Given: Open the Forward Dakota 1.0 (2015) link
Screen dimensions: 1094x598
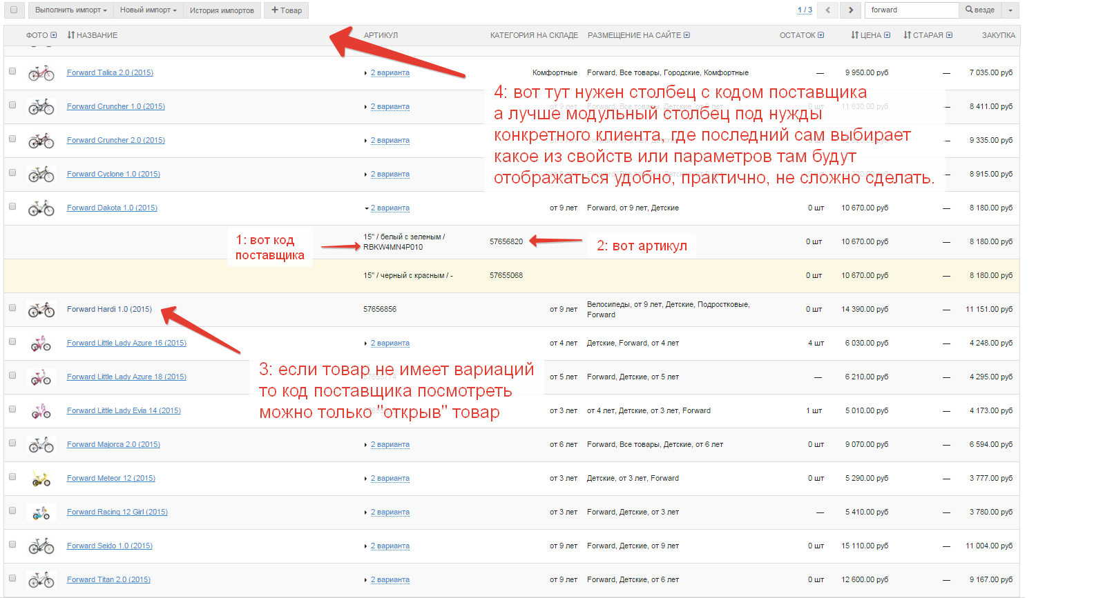Looking at the screenshot, I should [112, 208].
